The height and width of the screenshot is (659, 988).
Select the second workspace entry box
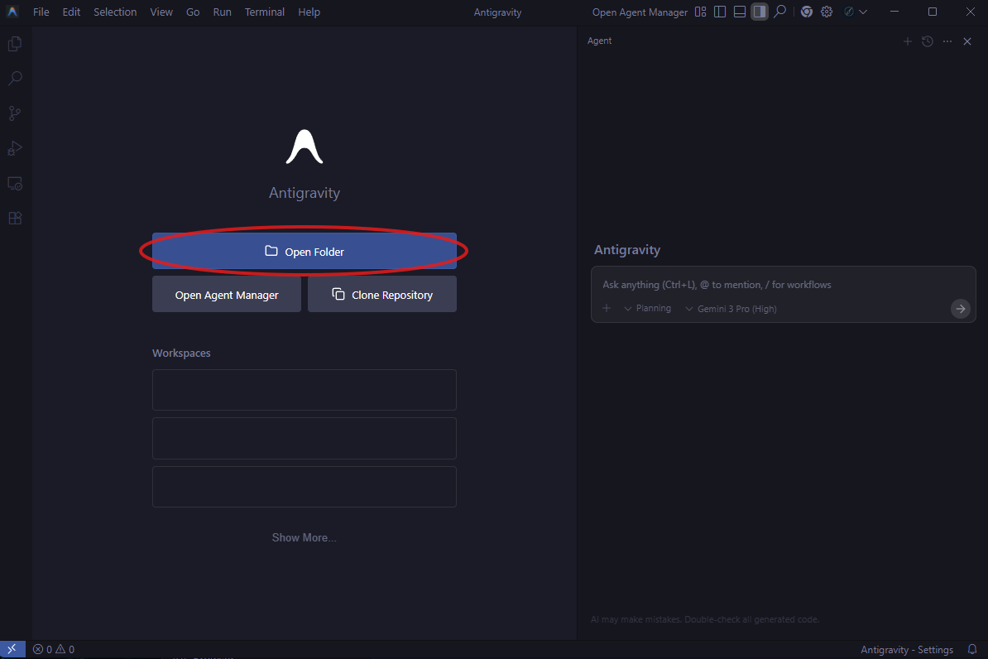(x=305, y=438)
